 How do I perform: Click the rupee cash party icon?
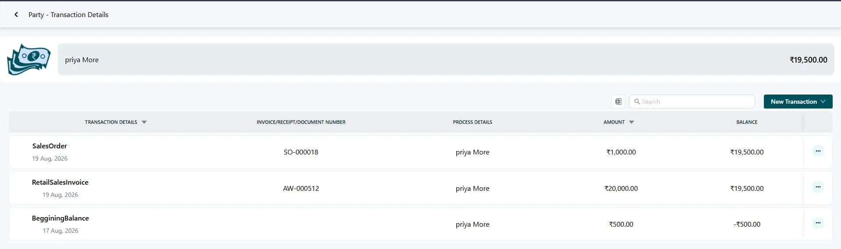[29, 60]
